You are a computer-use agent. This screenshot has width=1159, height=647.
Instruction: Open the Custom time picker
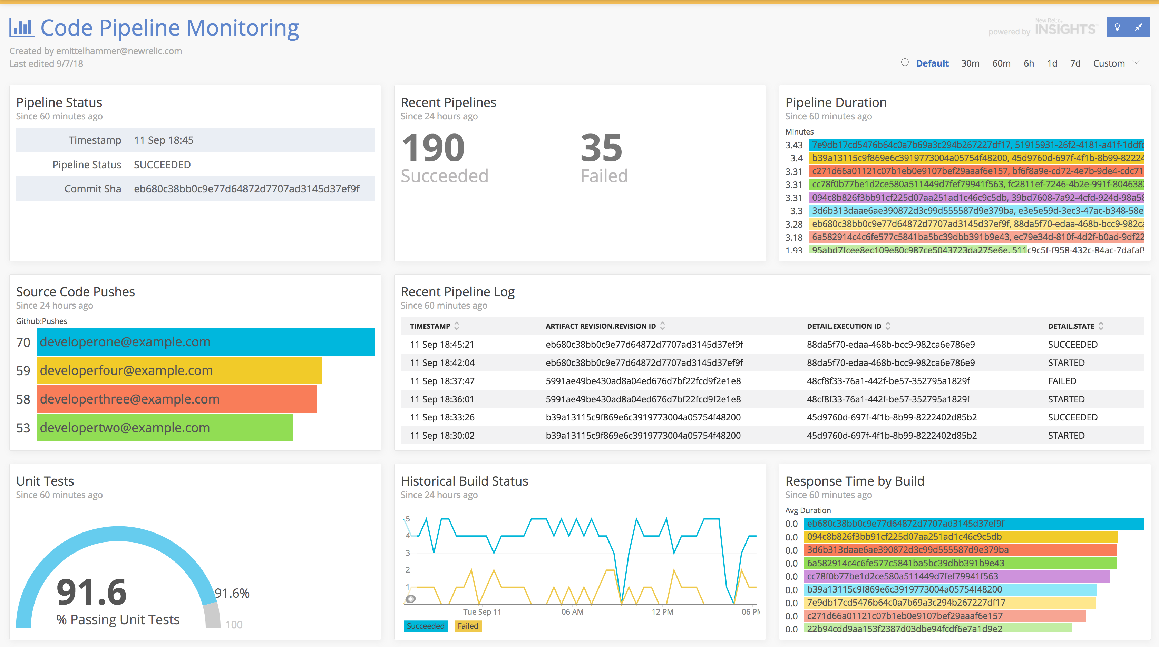point(1109,63)
